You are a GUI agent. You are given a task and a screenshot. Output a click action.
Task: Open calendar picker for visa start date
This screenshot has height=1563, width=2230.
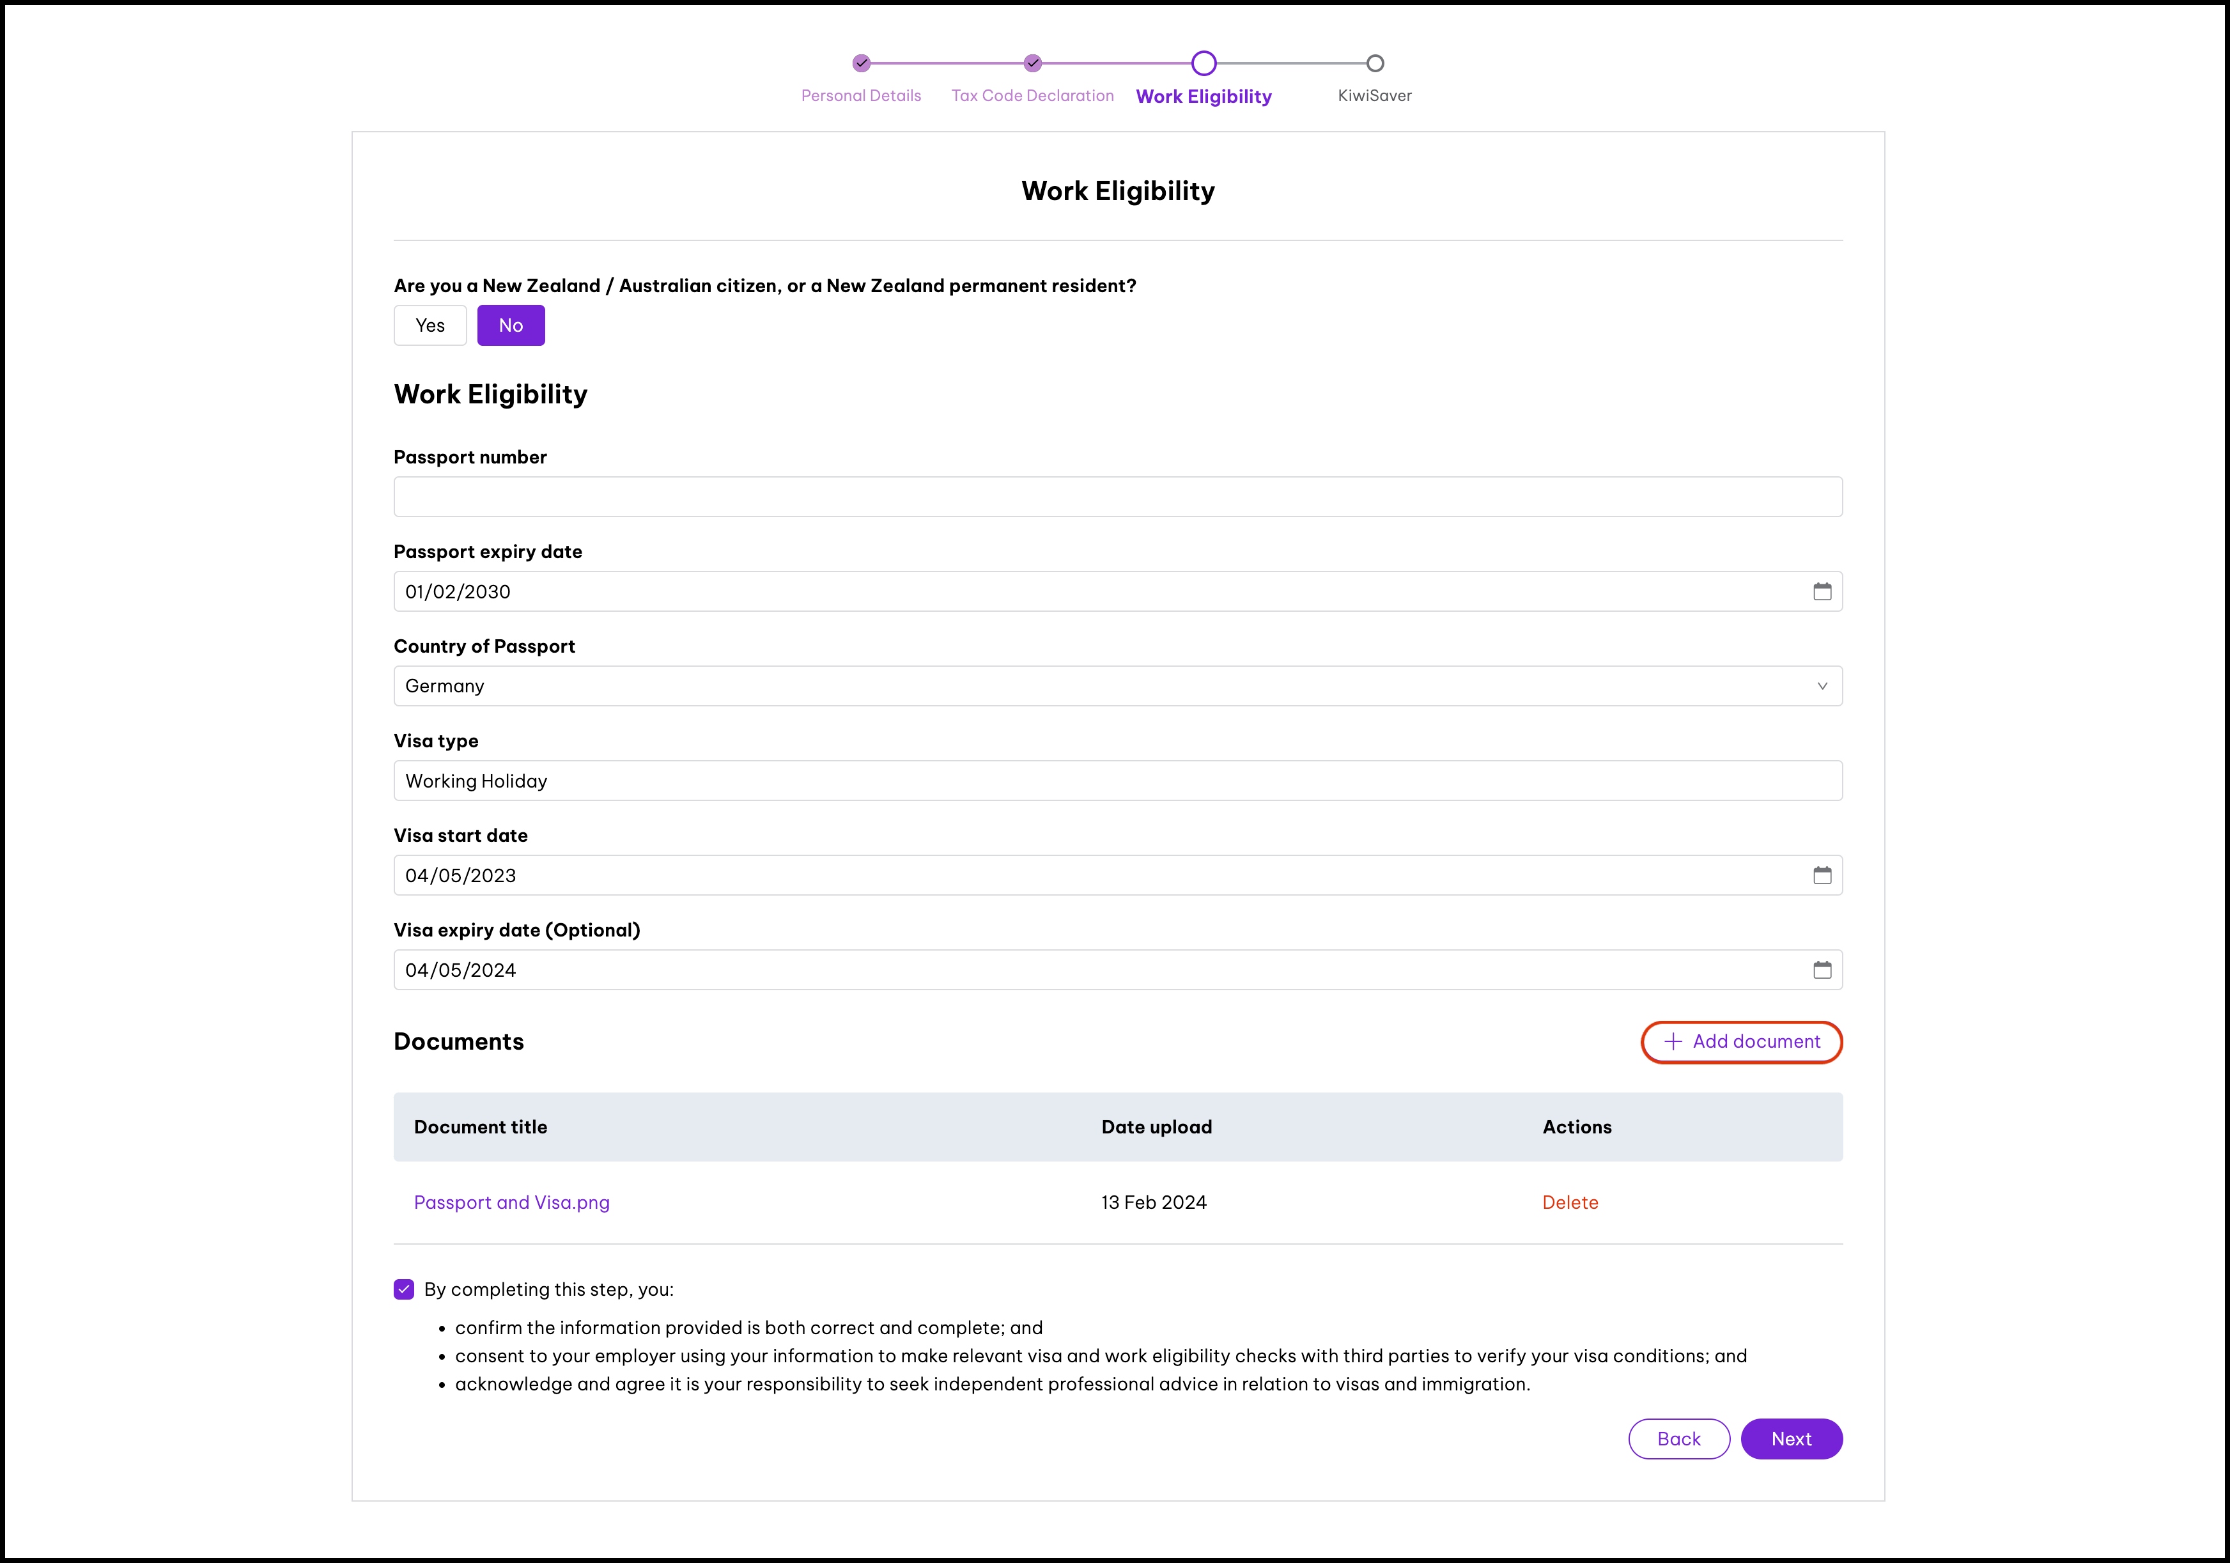click(1821, 875)
